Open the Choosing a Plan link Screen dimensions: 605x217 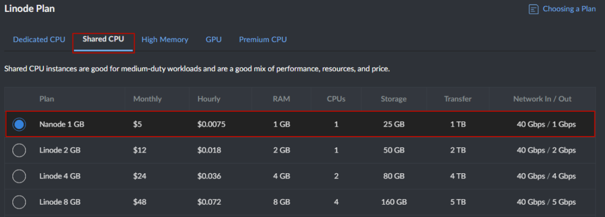pyautogui.click(x=569, y=9)
